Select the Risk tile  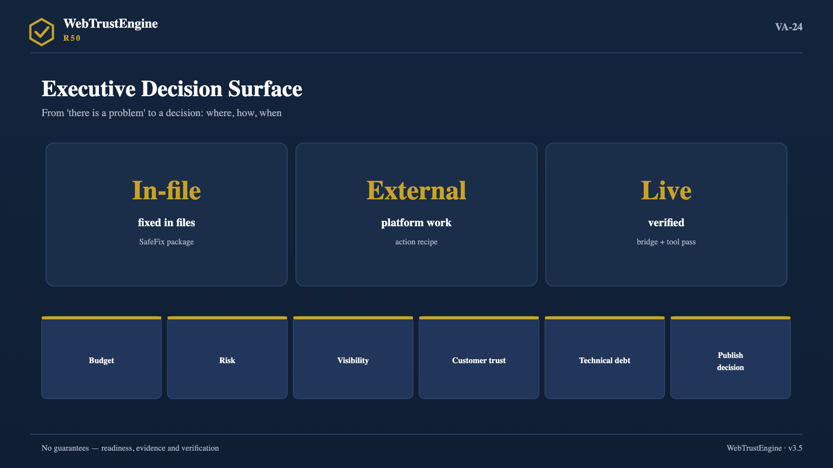pyautogui.click(x=228, y=358)
